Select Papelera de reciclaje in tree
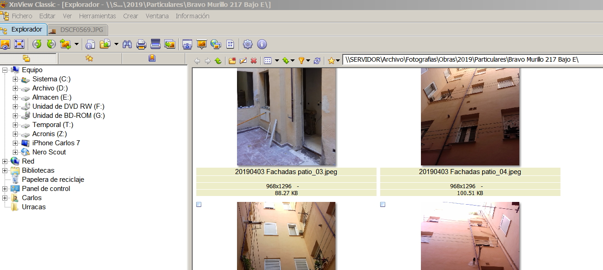603x270 pixels. [53, 180]
